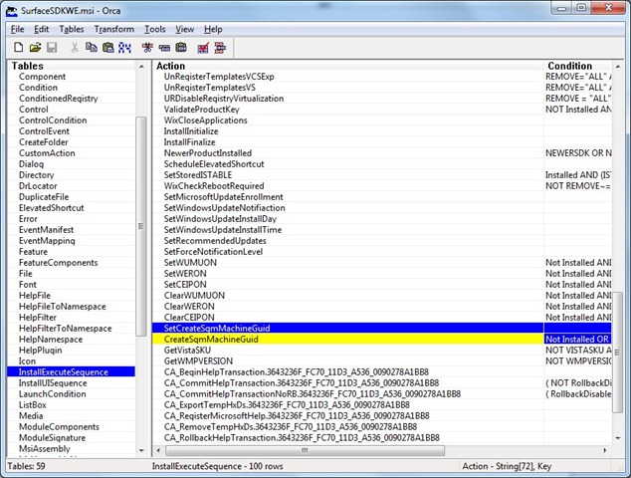Screen dimensions: 631x478
Task: Select the File table
Action: (x=25, y=274)
